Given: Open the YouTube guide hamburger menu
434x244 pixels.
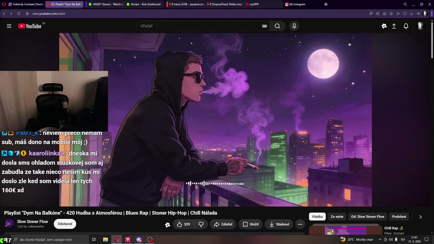Looking at the screenshot, I should pos(9,26).
